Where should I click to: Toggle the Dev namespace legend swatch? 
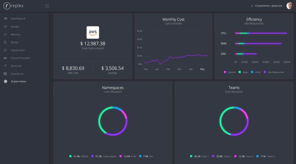140,156
